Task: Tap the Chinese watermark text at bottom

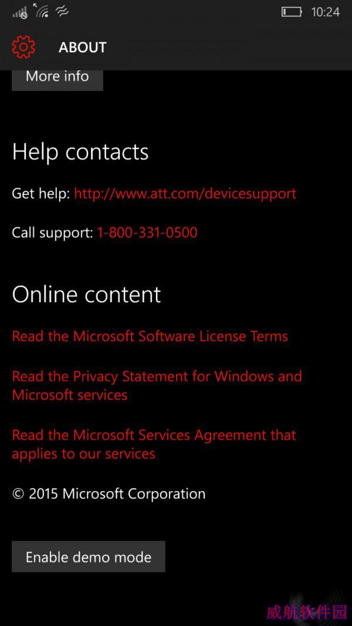Action: pos(306,611)
